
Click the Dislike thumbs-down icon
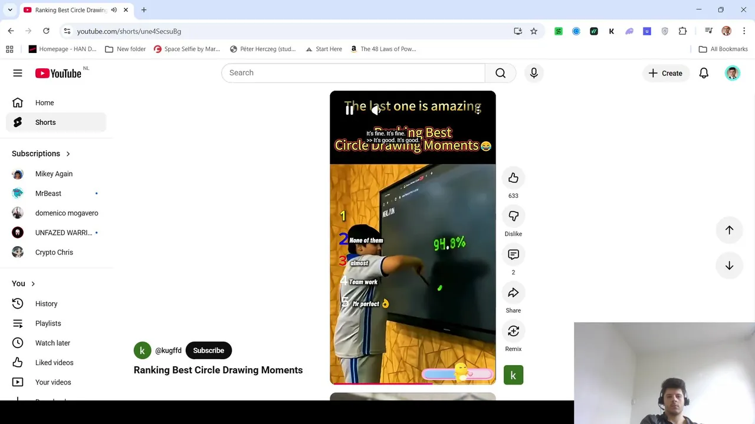[x=513, y=216]
